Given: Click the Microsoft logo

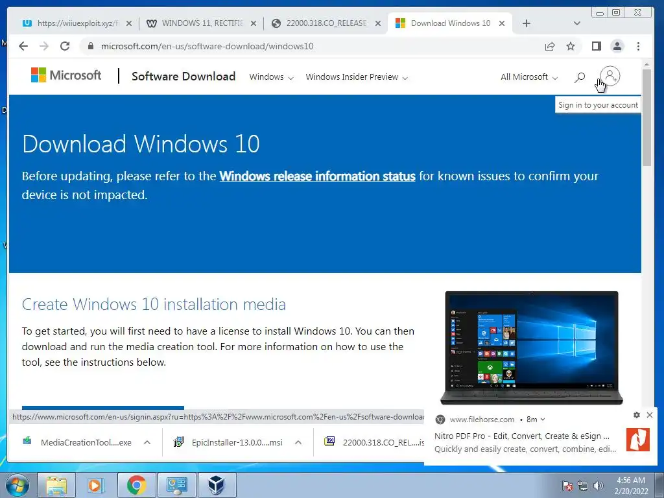Looking at the screenshot, I should (x=66, y=75).
